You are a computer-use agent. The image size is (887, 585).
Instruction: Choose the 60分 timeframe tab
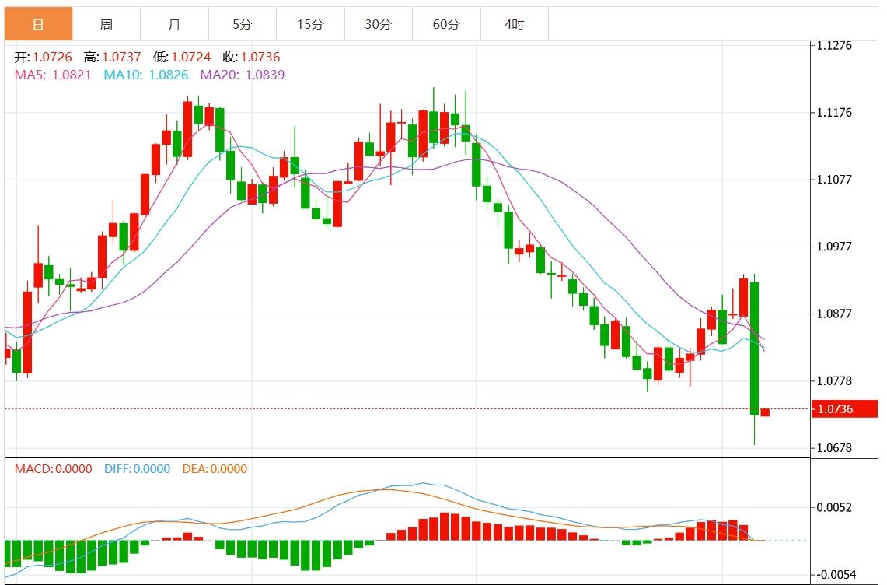446,24
